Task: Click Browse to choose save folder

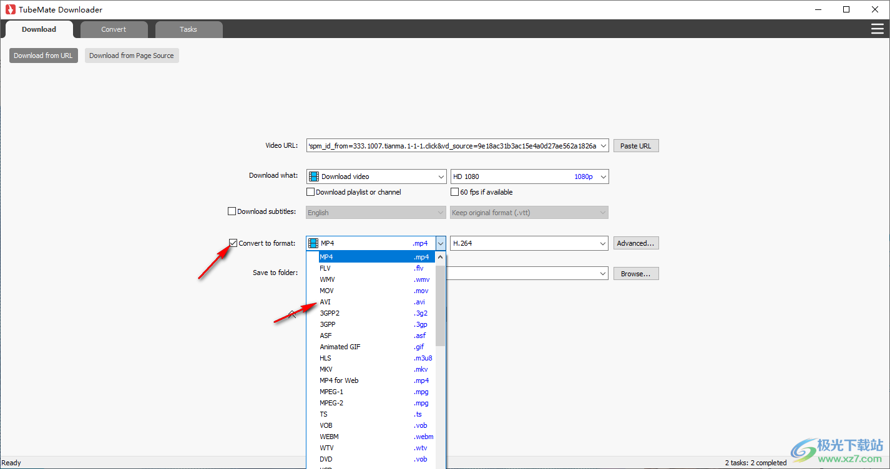Action: pos(636,274)
